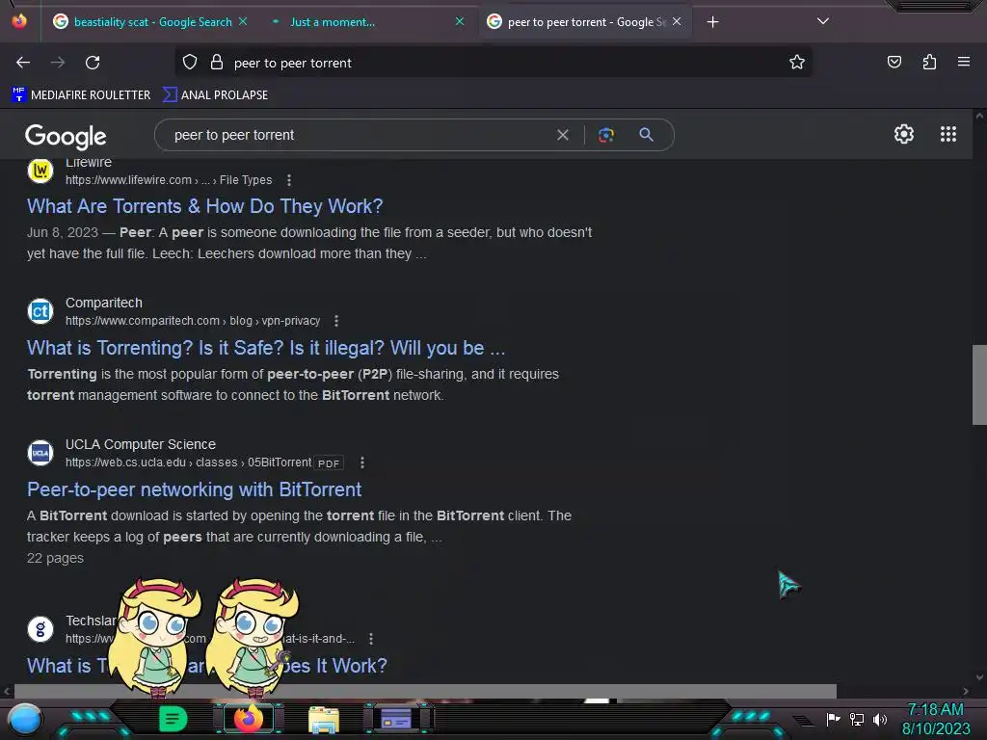The width and height of the screenshot is (987, 740).
Task: Close the 'Just a moment...' tab
Action: click(x=460, y=21)
